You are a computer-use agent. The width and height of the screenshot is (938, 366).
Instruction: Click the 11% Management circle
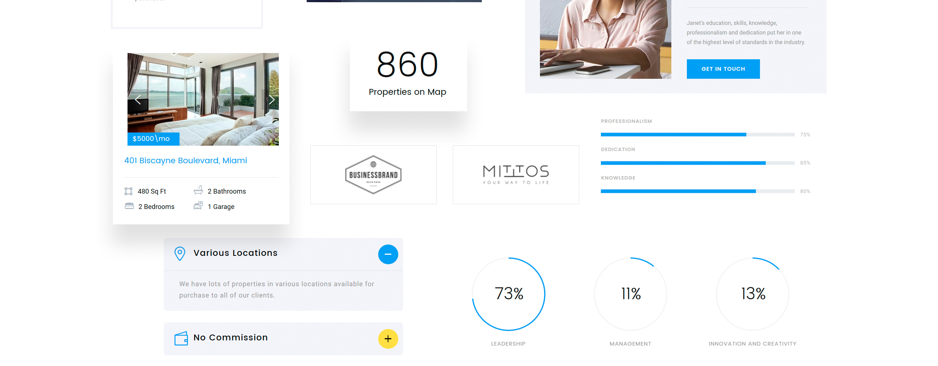(631, 294)
